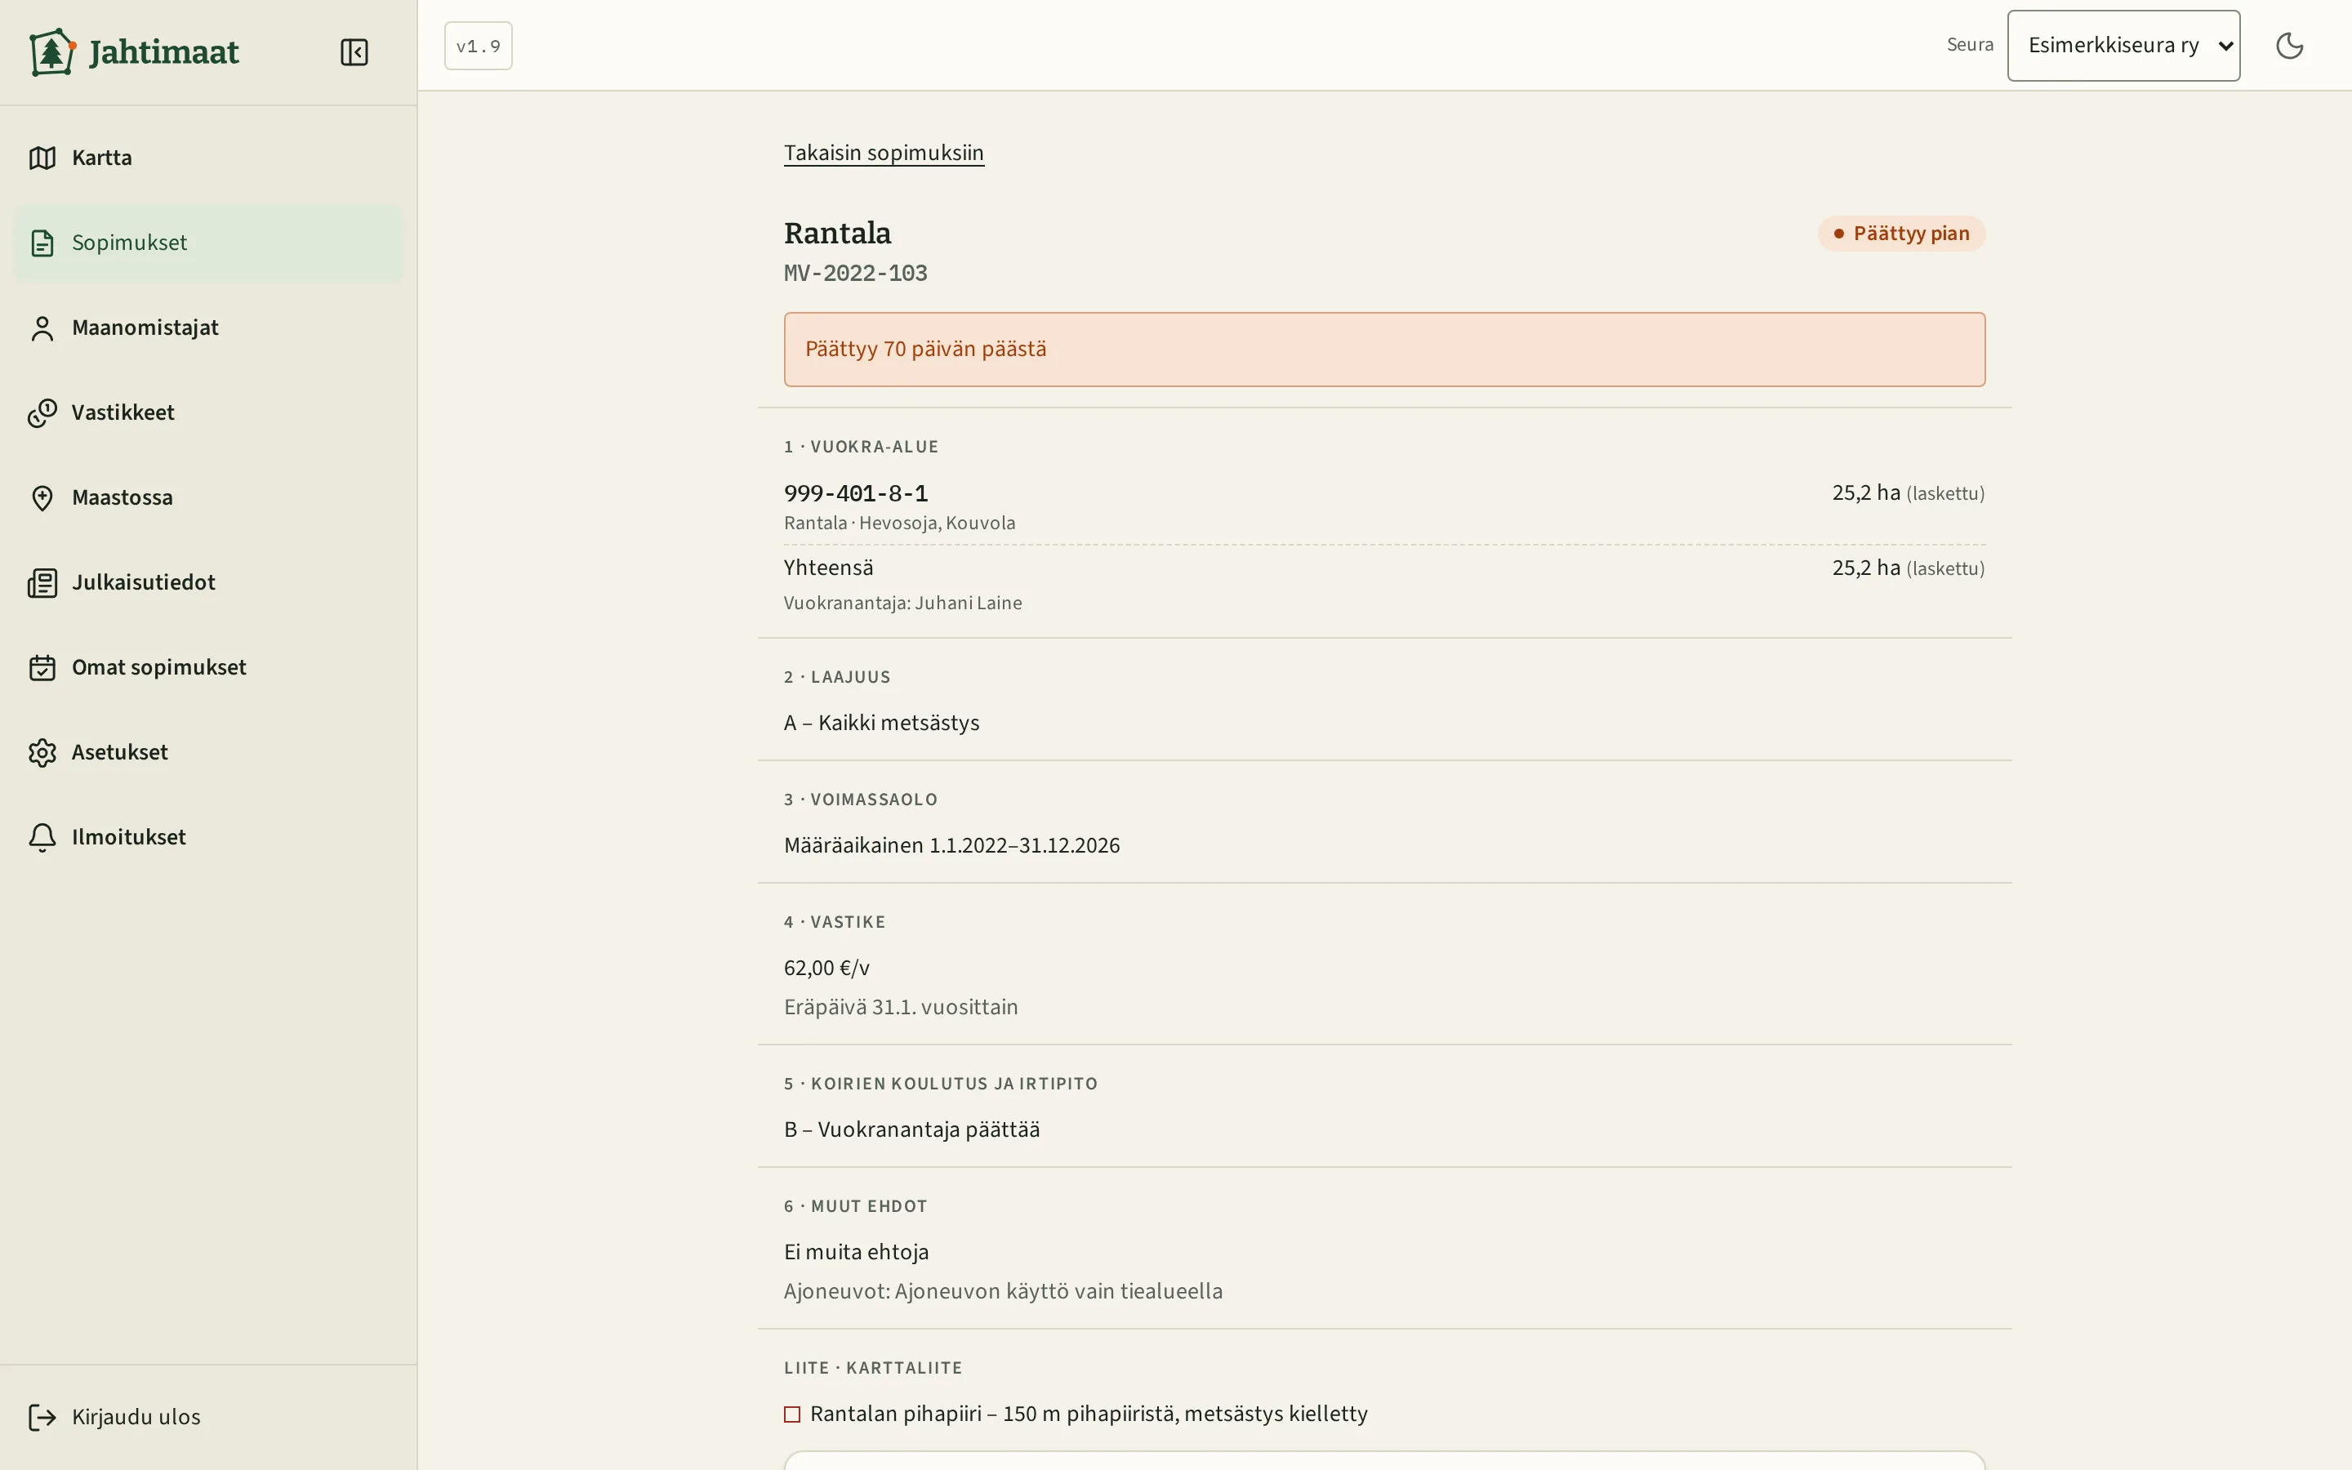Screen dimensions: 2352x1470
Task: Toggle Rantalan pihapiiri map layer box
Action: [x=792, y=1414]
